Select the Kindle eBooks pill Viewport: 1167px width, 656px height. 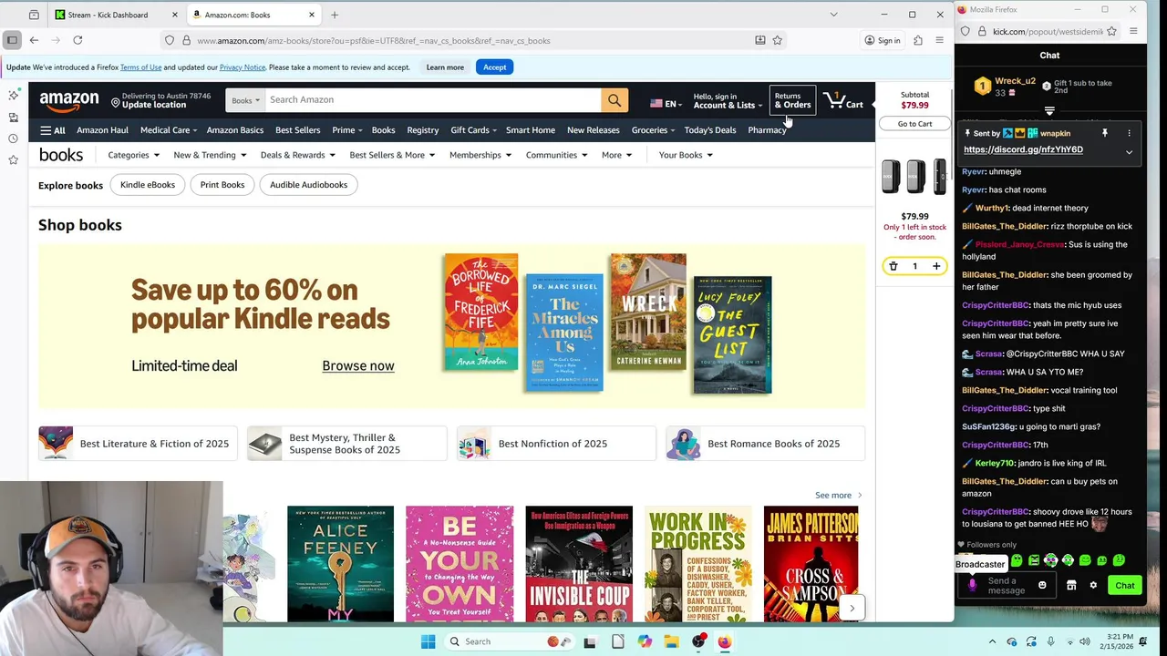(148, 185)
